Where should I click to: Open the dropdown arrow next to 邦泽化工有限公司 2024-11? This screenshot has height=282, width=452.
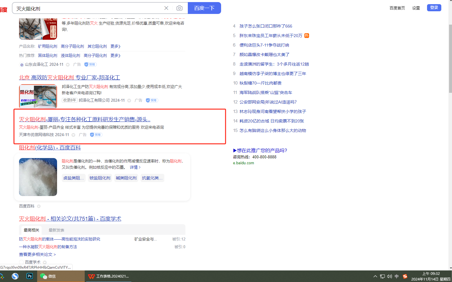click(129, 101)
